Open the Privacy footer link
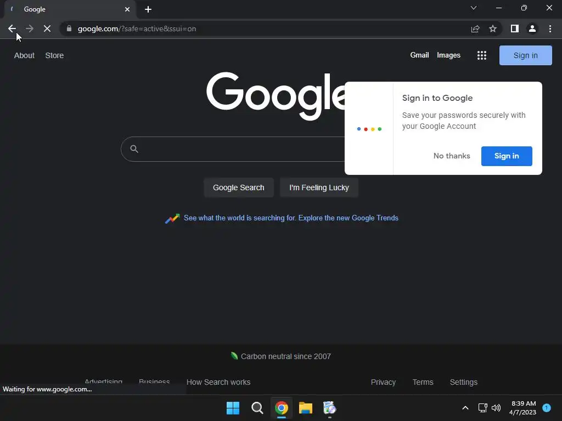The width and height of the screenshot is (562, 421). (383, 382)
